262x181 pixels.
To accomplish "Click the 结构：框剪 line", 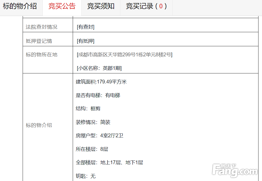I will (88, 109).
